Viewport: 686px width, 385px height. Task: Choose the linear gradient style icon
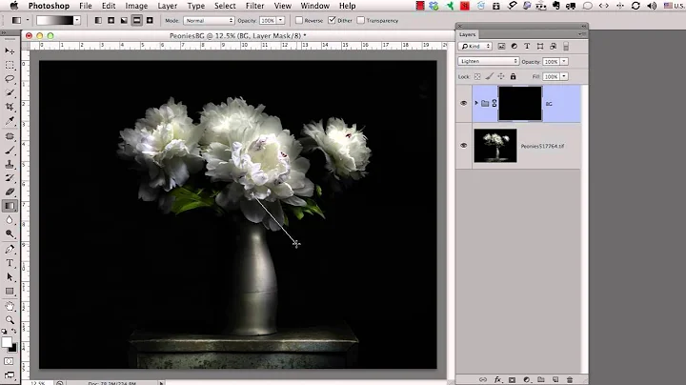98,20
